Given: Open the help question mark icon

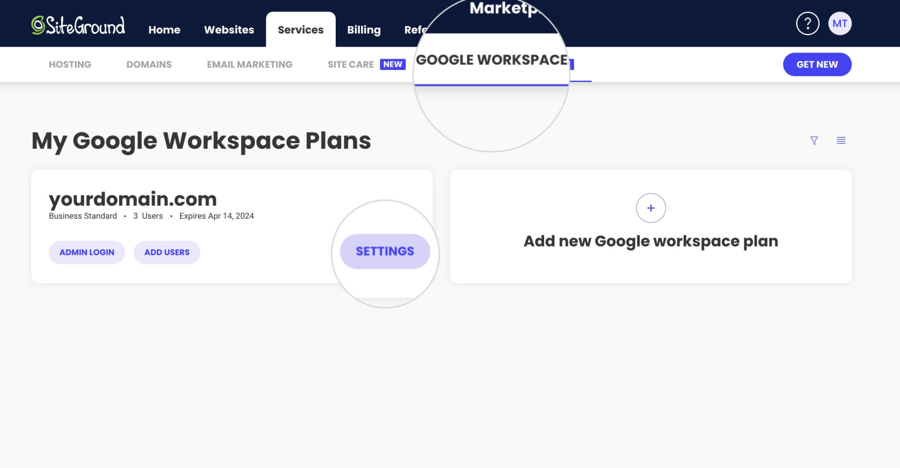Looking at the screenshot, I should point(808,24).
